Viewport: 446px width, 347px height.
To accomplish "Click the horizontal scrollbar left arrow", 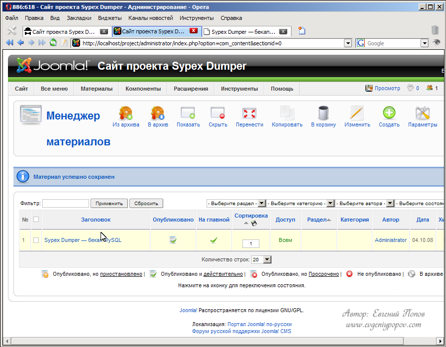I will (x=6, y=341).
